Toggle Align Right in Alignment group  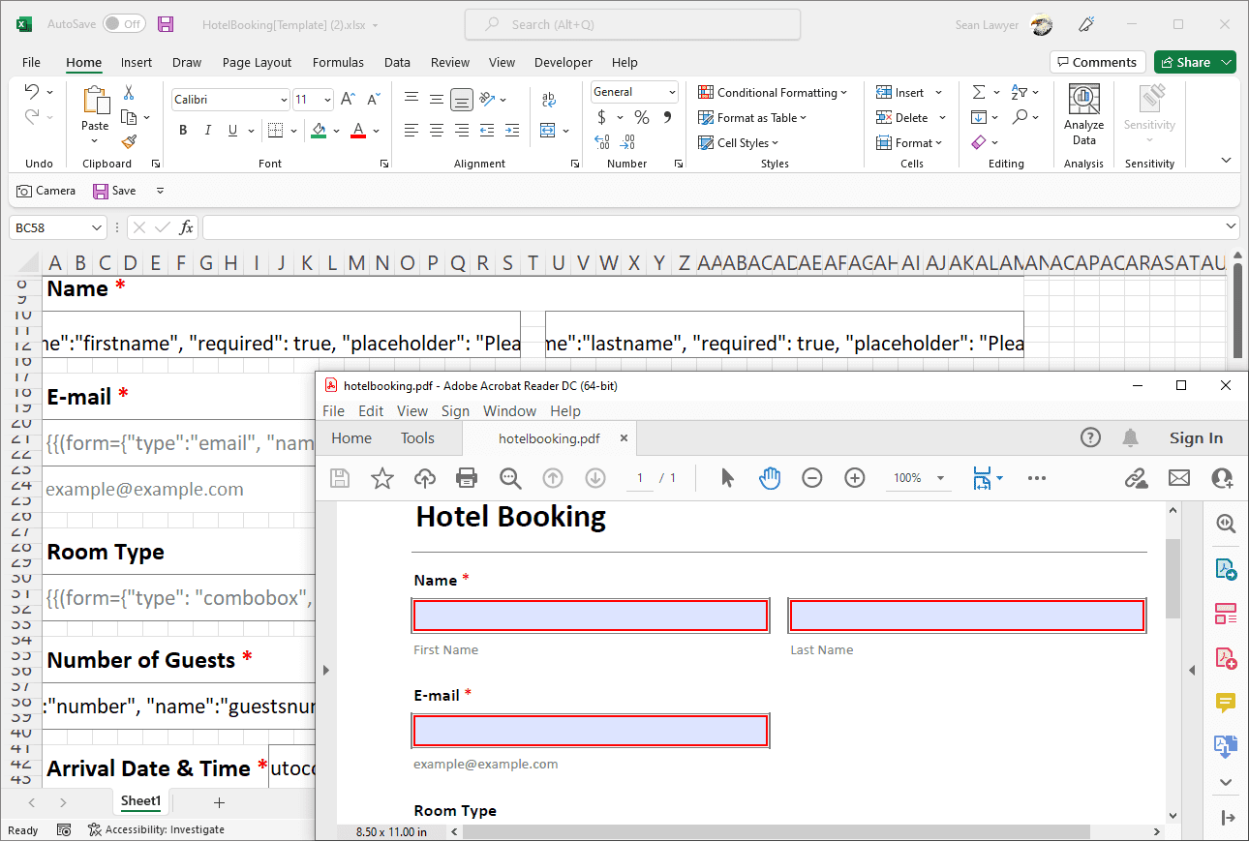(x=462, y=130)
